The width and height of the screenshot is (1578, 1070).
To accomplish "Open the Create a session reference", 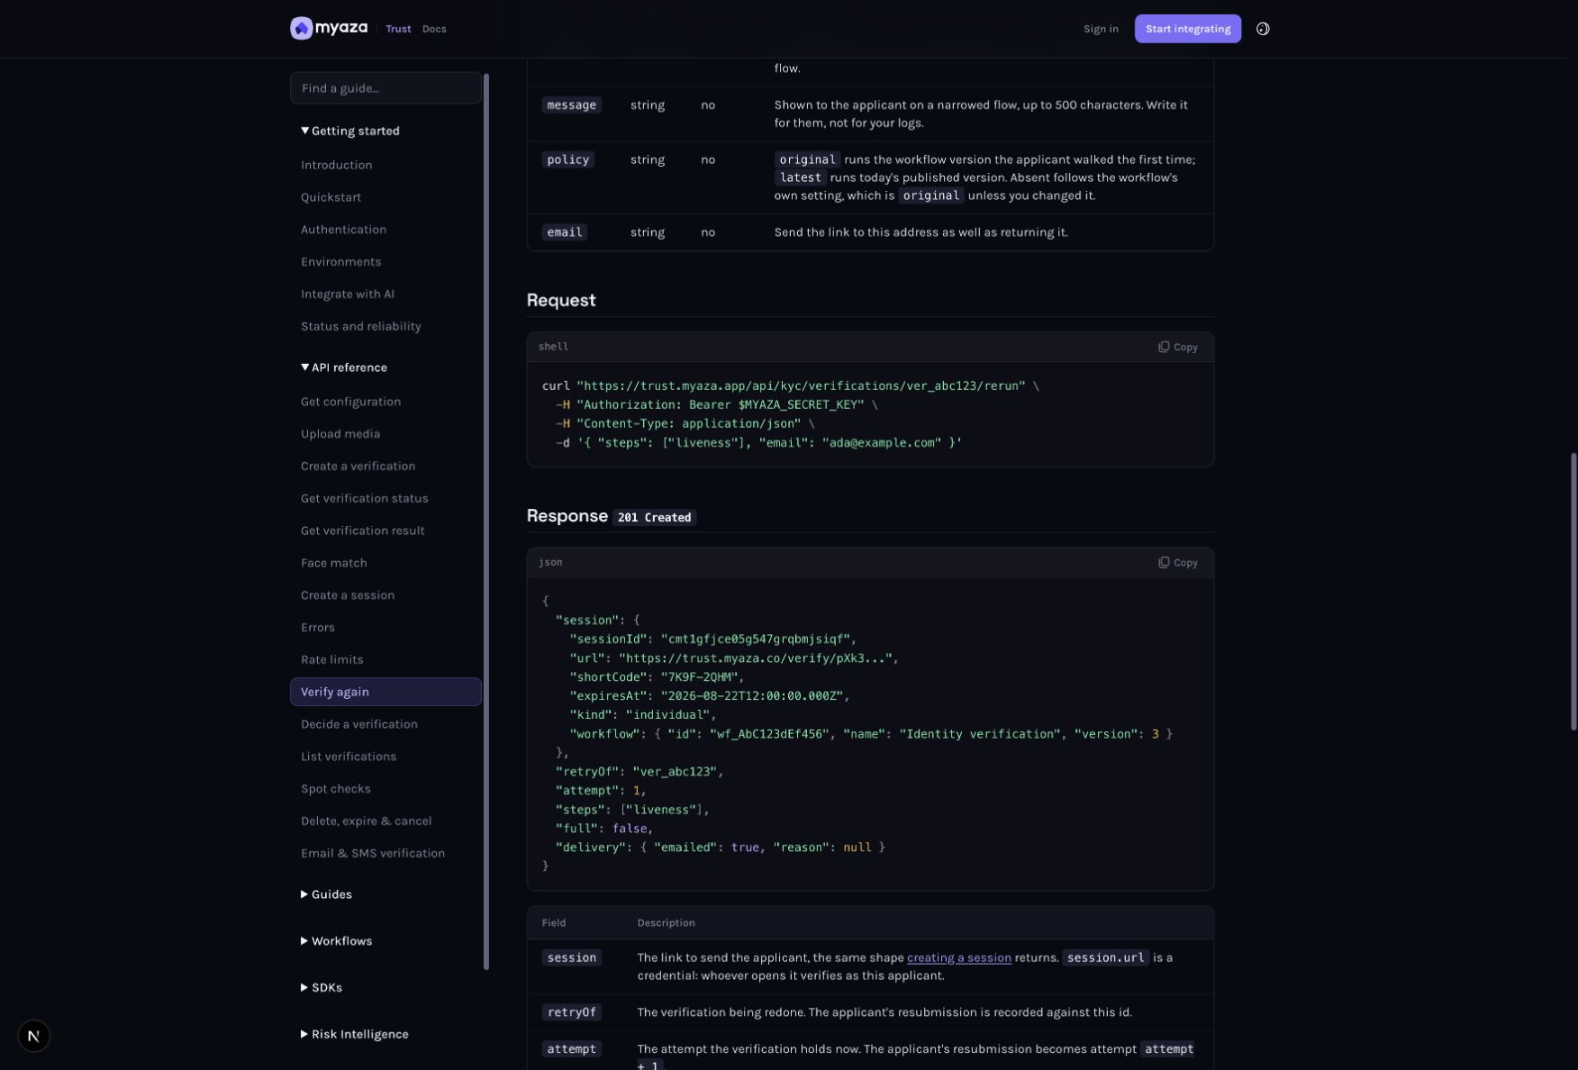I will [x=348, y=595].
